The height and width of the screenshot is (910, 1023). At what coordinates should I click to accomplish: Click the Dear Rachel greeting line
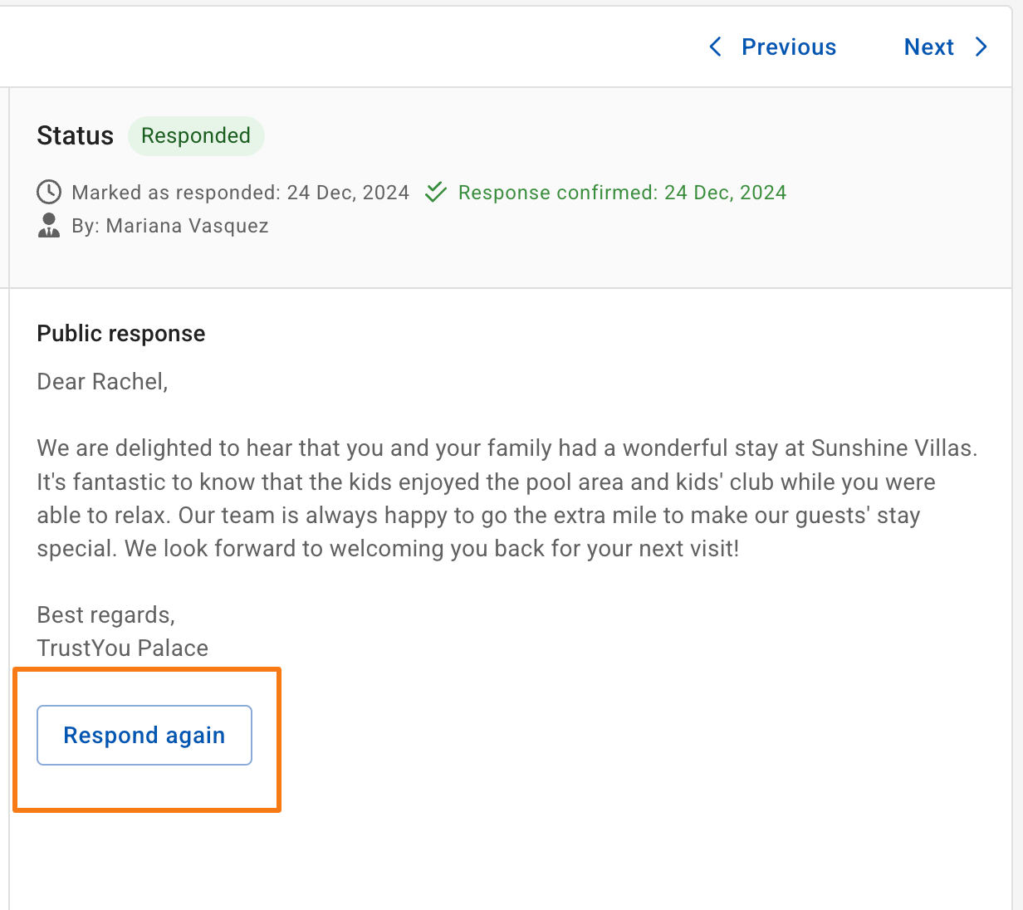[103, 382]
